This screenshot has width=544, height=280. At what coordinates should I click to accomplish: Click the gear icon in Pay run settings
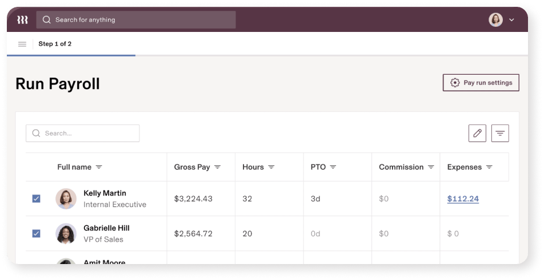coord(455,83)
